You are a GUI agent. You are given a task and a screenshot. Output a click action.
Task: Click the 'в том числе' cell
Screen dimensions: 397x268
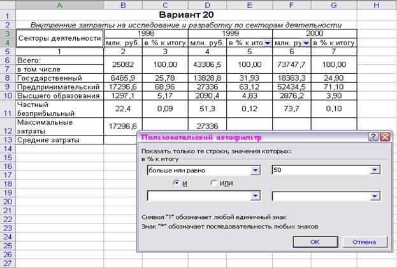click(x=59, y=69)
